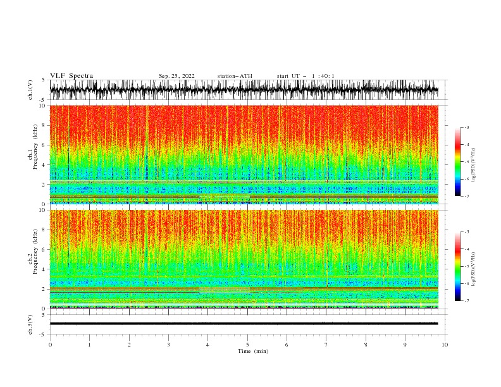Viewport: 501px width, 387px height.
Task: Click inside the ch.1 spectrogram panel
Action: (x=244, y=154)
